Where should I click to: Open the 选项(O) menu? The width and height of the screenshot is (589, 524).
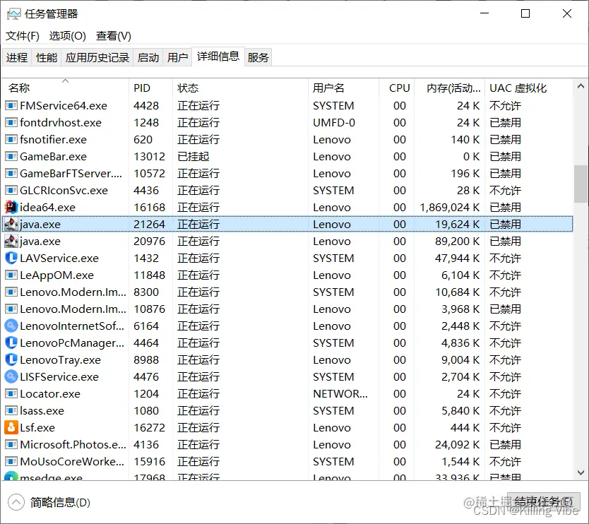pyautogui.click(x=67, y=36)
